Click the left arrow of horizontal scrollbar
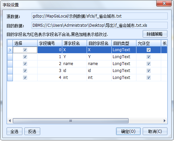This screenshot has width=174, height=141. click(10, 121)
